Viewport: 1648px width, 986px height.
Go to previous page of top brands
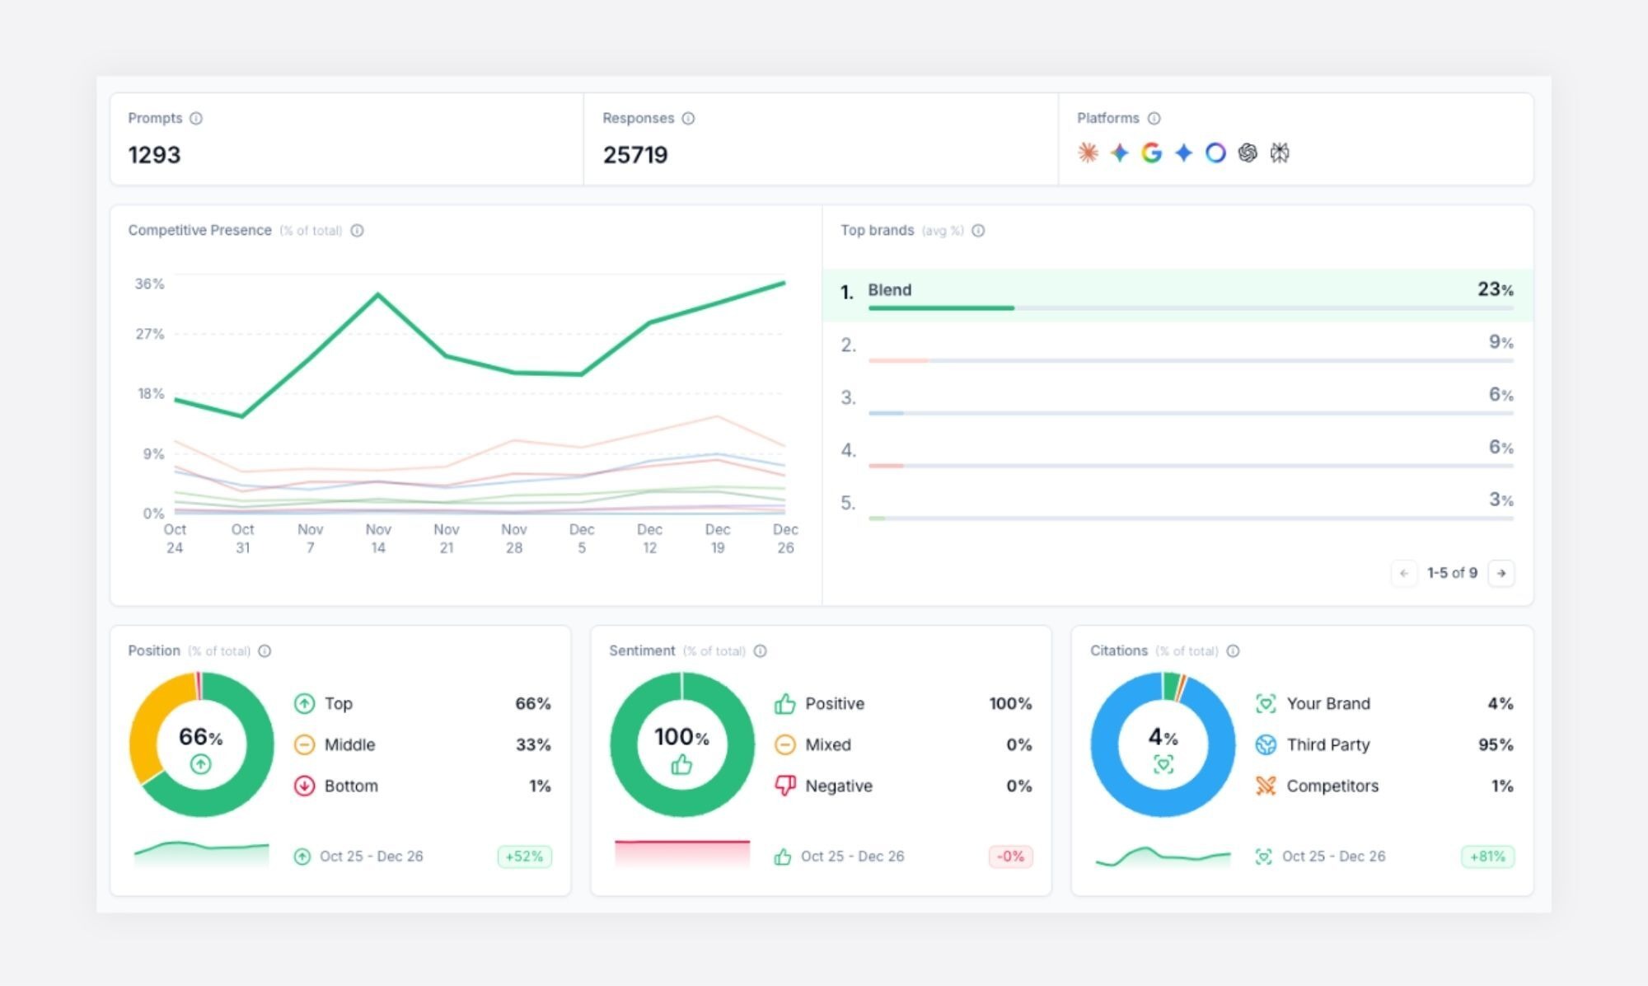(x=1403, y=573)
